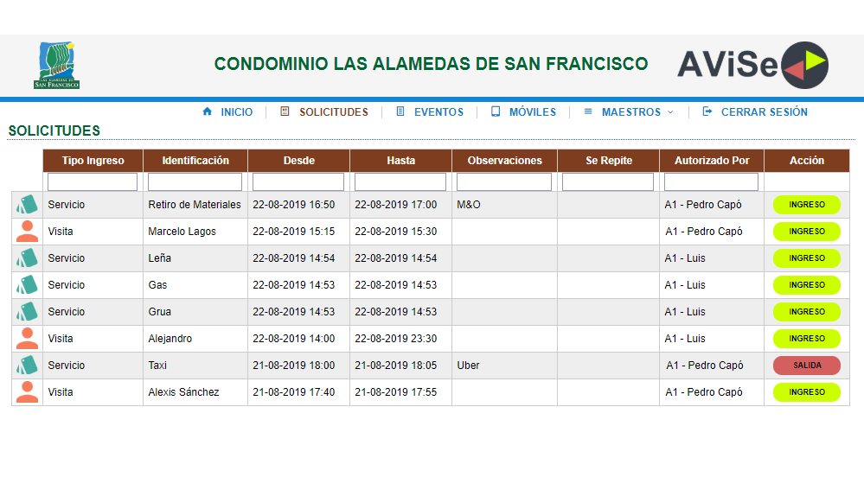The width and height of the screenshot is (864, 477).
Task: Click the service icon on the Taxi row
Action: coord(27,366)
